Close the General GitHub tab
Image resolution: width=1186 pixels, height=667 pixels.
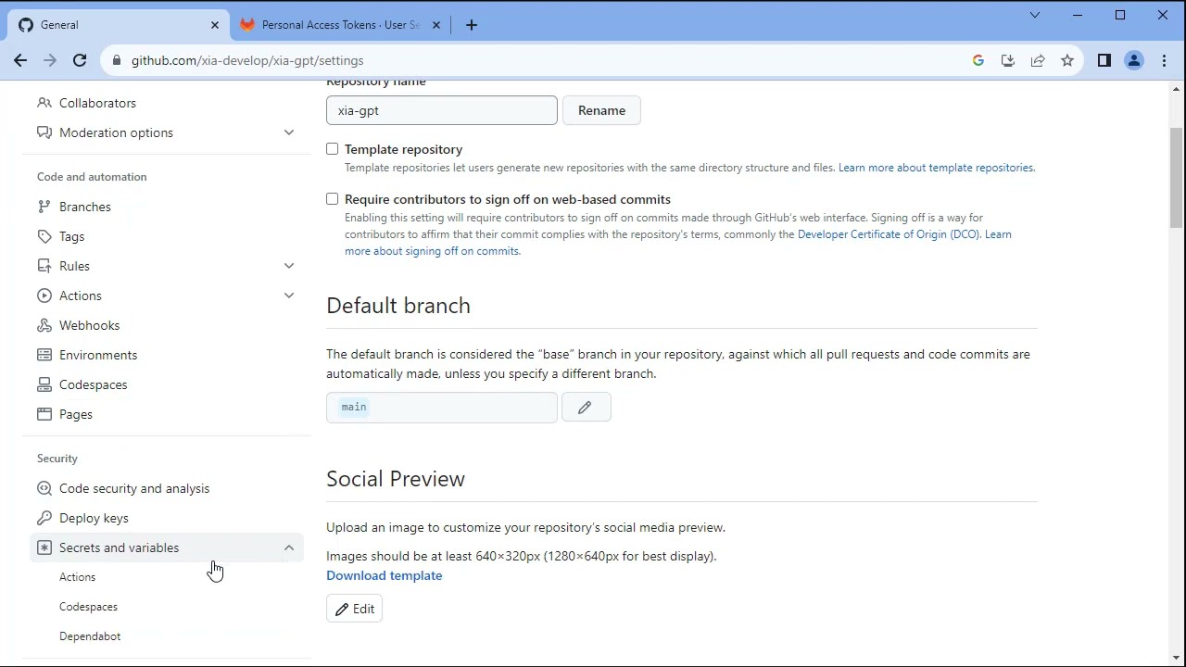(215, 25)
